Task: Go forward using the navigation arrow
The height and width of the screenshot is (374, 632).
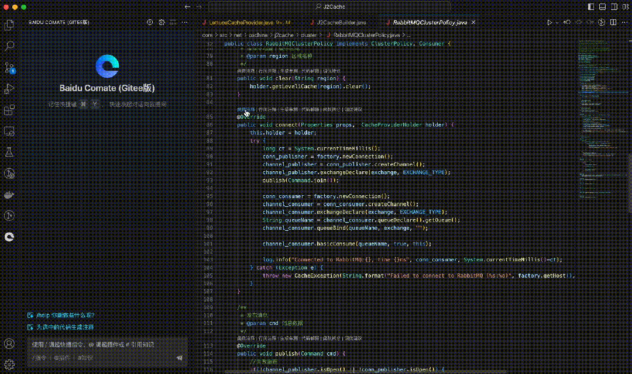Action: coord(199,7)
